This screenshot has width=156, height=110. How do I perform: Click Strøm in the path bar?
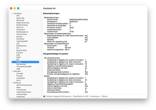click(105, 96)
